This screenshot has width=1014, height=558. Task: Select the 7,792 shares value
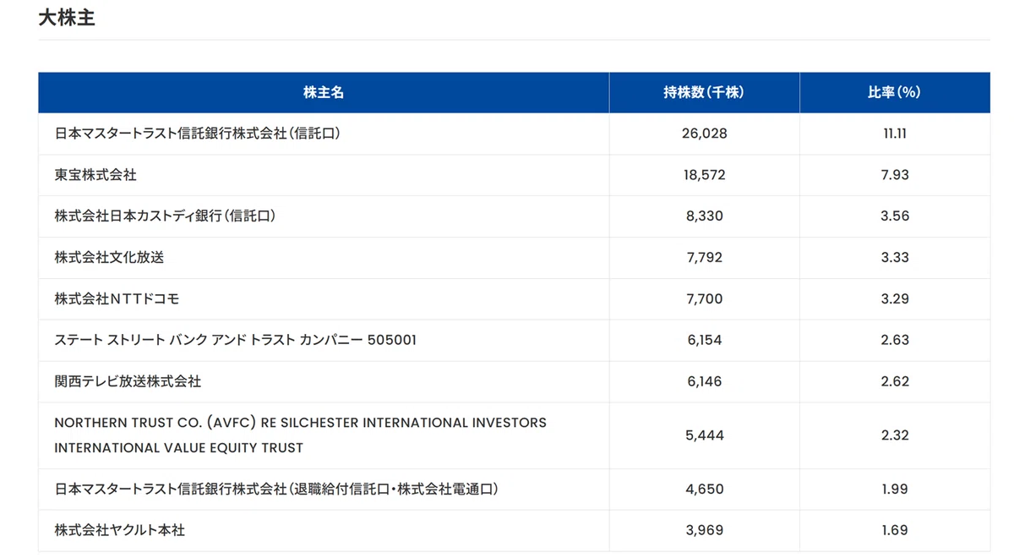705,258
